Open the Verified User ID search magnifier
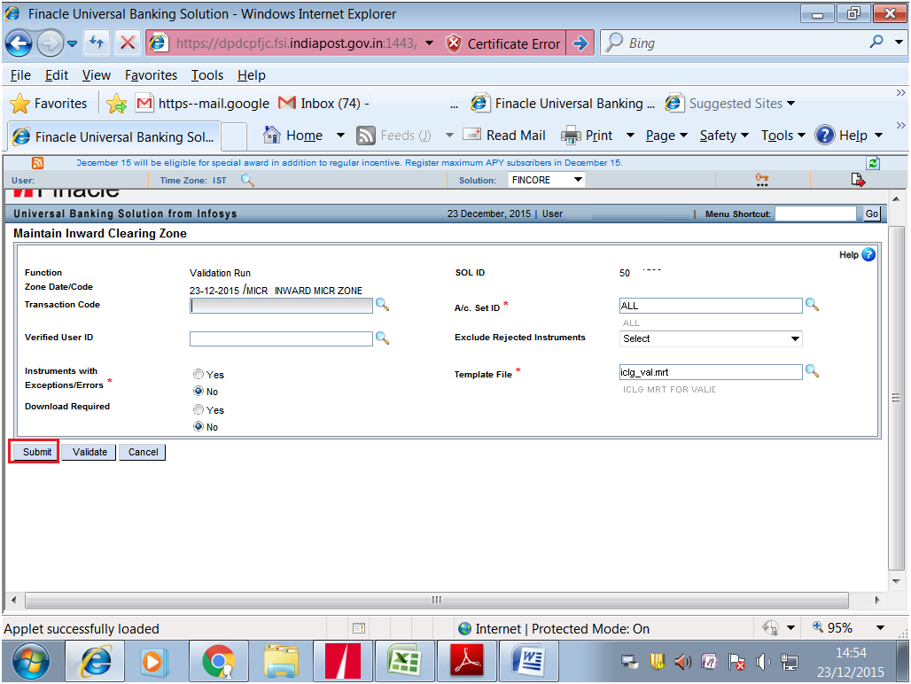The image size is (911, 684). 383,338
